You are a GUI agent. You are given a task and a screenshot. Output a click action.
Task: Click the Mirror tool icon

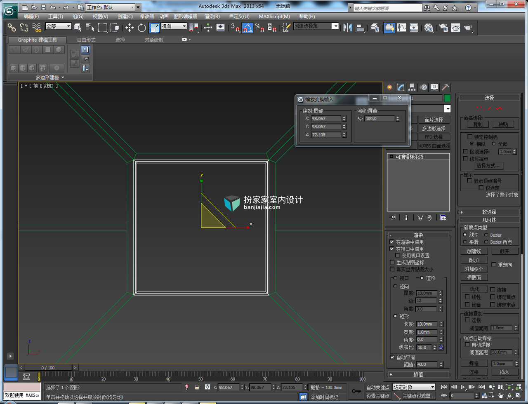point(347,28)
